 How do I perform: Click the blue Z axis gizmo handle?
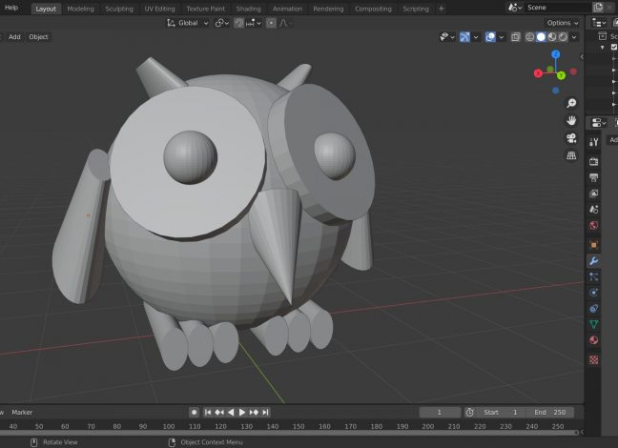click(x=555, y=55)
